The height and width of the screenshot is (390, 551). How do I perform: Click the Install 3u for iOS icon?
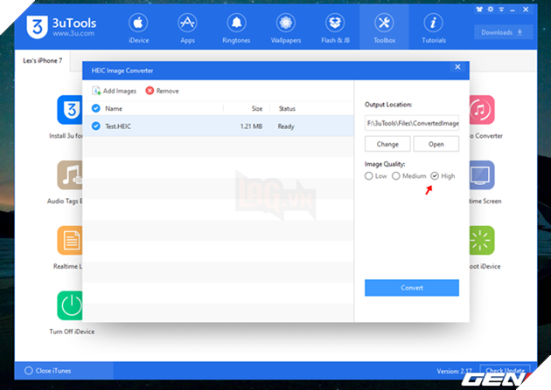point(70,110)
